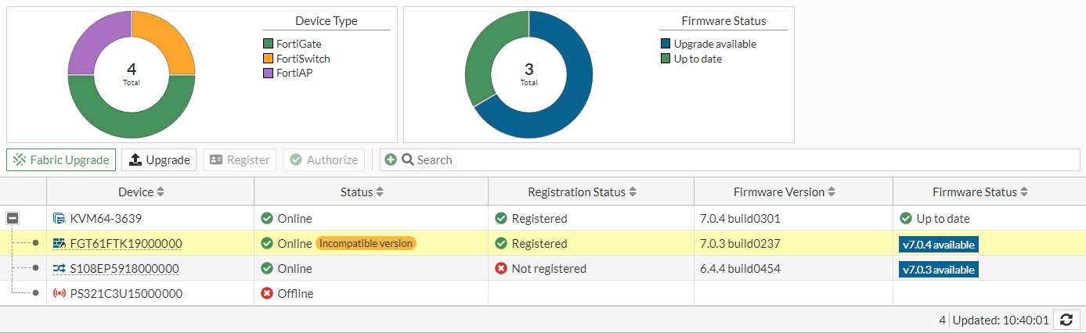This screenshot has width=1086, height=333.
Task: Click the FortiSwitch icon for S108EP5918000000
Action: click(x=60, y=269)
